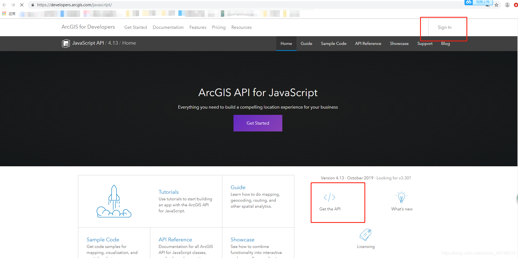Click JavaScript API breadcrumb text
Image resolution: width=518 pixels, height=258 pixels.
(x=88, y=43)
